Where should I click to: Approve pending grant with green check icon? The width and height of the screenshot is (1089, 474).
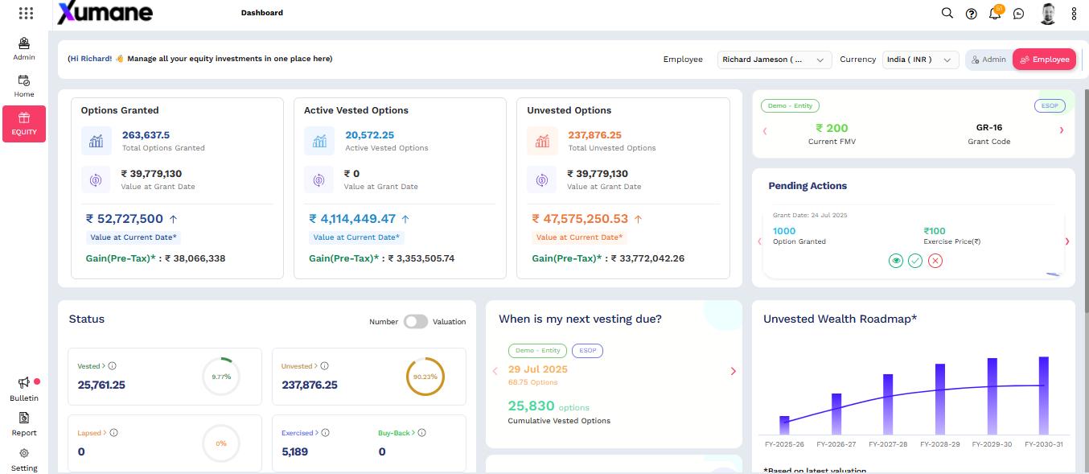click(915, 261)
